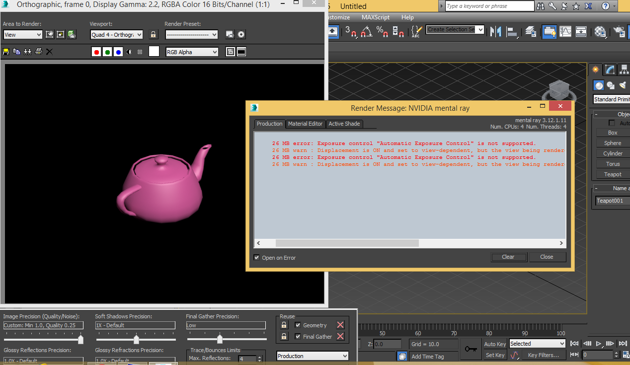Viewport: 630px width, 365px height.
Task: Uncheck Open on Error checkbox
Action: (257, 257)
